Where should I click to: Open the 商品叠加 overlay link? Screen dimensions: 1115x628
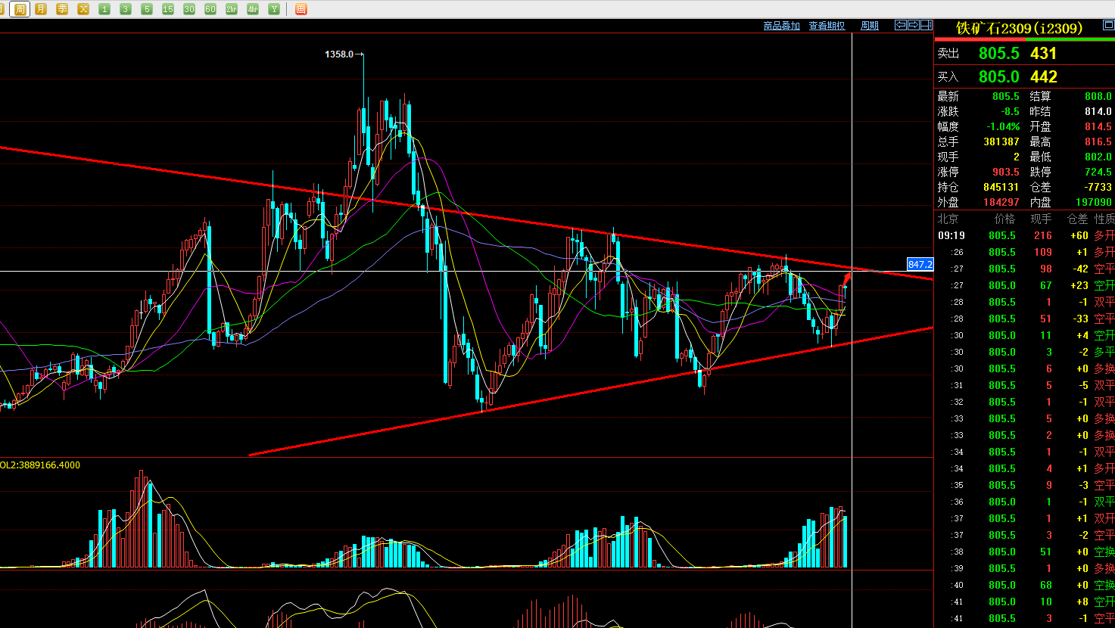[x=782, y=26]
